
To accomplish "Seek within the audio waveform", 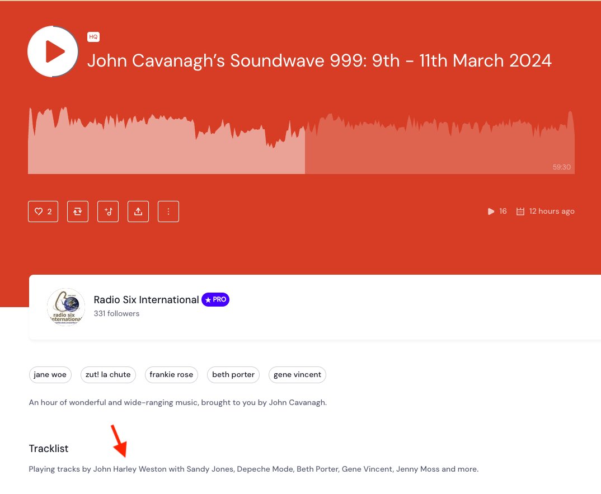I will coord(301,140).
